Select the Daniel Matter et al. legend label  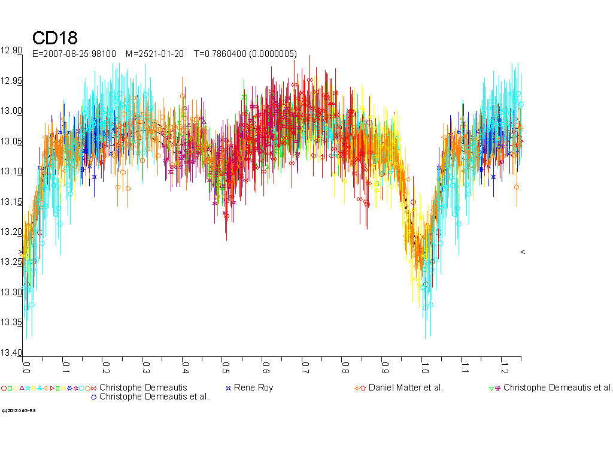405,388
